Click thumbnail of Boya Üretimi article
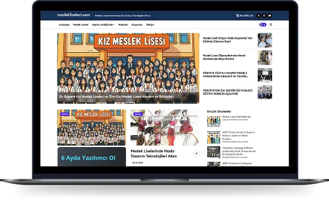 click(x=265, y=57)
